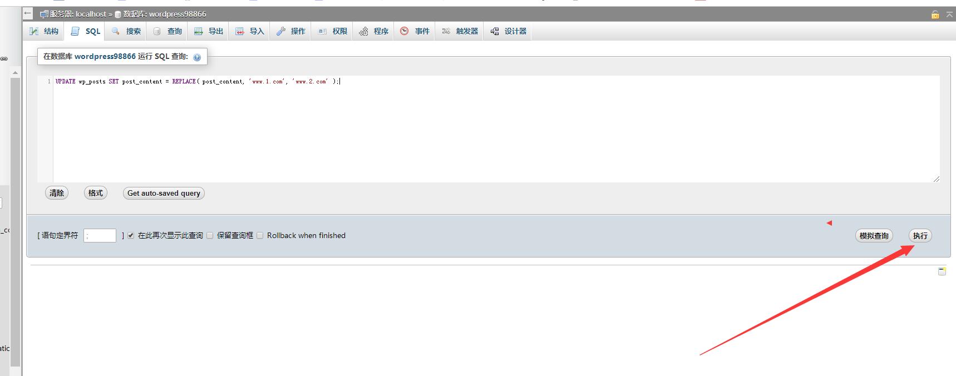The image size is (956, 376).
Task: Enable Rollback when finished checkbox
Action: [x=260, y=236]
